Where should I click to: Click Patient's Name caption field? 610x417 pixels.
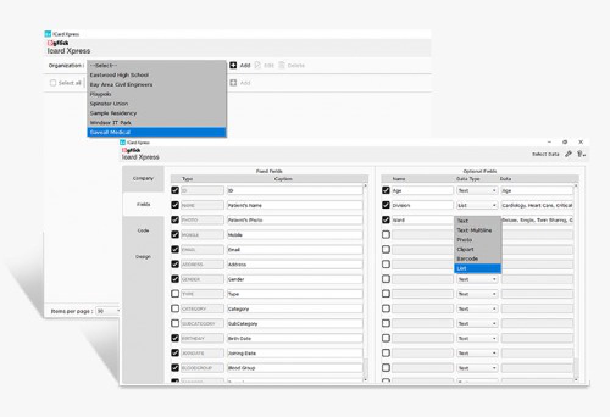[x=295, y=205]
